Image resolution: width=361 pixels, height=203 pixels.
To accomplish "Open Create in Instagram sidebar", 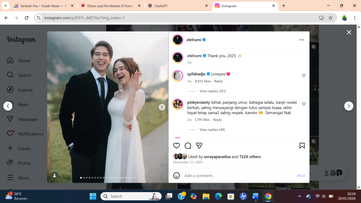I will pyautogui.click(x=19, y=148).
